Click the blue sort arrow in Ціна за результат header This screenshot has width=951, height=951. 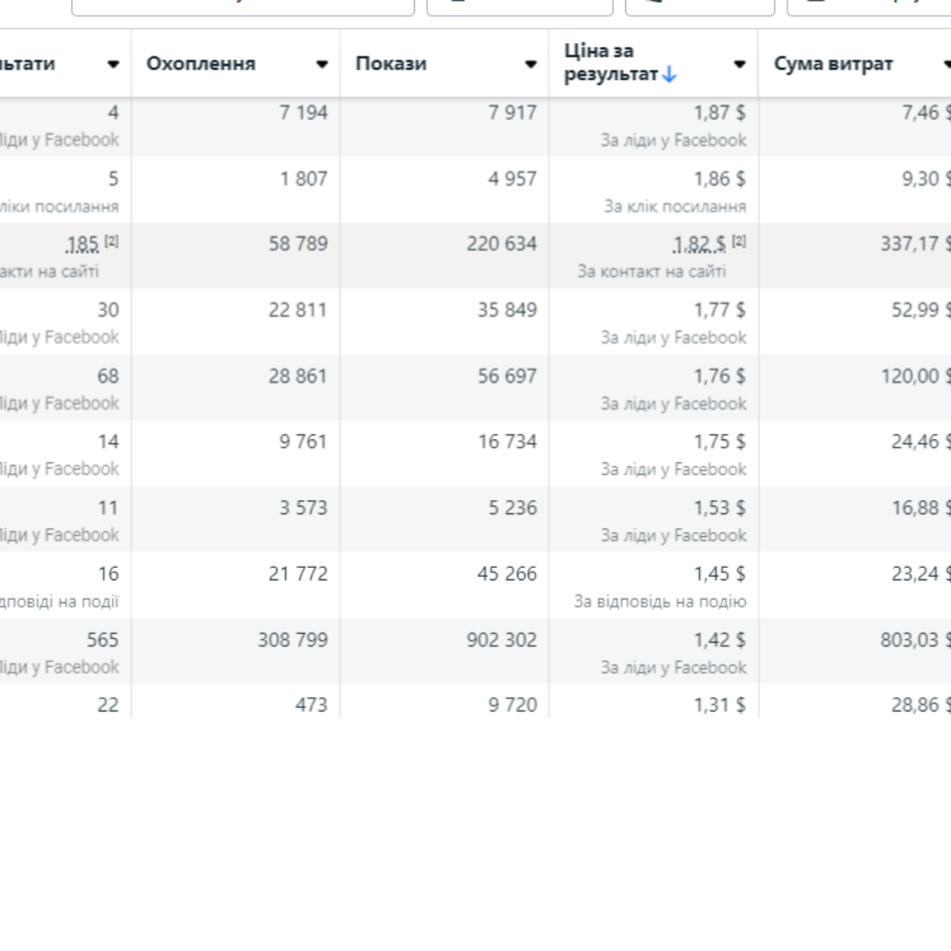click(669, 75)
